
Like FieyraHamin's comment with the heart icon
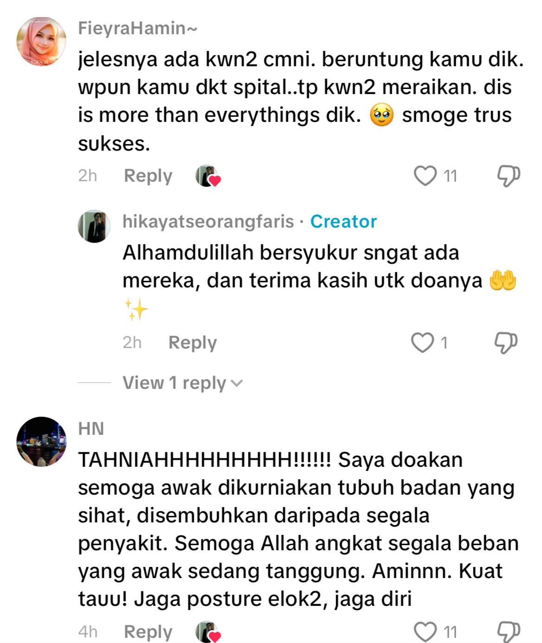425,176
